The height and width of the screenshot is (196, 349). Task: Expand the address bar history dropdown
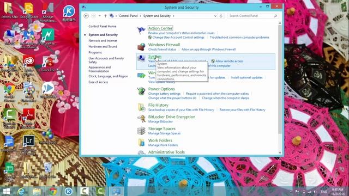[215, 16]
